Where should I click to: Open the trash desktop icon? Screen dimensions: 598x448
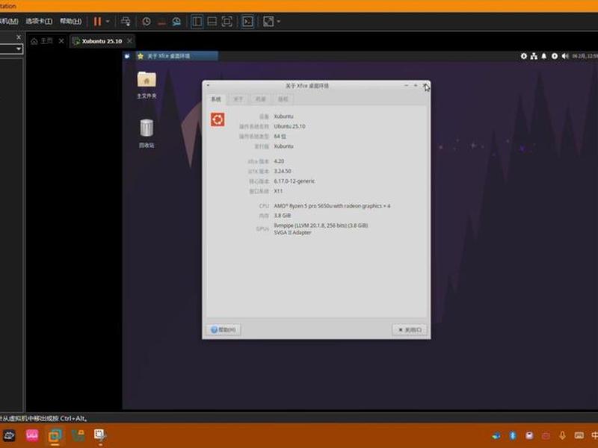coord(147,134)
